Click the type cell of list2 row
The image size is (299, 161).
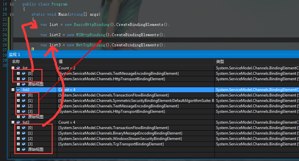click(x=257, y=89)
